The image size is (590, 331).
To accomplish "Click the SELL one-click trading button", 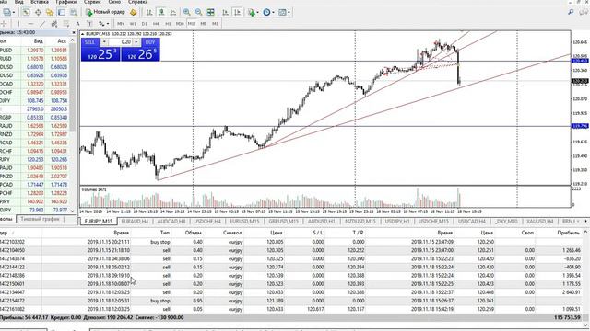I will 90,42.
